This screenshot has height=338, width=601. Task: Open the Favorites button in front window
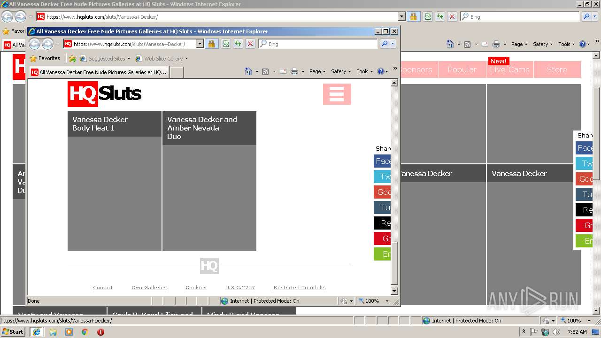coord(45,59)
